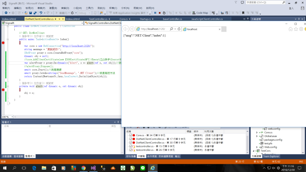The height and width of the screenshot is (172, 306).
Task: Toggle the bookmark icon in toolbar
Action: 243,13
